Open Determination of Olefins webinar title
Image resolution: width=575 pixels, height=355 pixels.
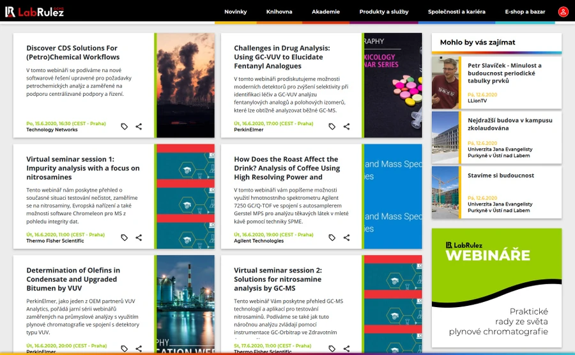(73, 279)
